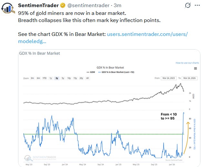
Task: Toggle the GDM legend series
Action: click(x=91, y=72)
